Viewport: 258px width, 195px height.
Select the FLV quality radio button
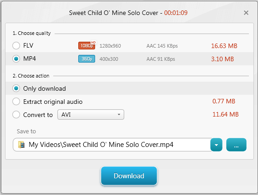[16, 45]
